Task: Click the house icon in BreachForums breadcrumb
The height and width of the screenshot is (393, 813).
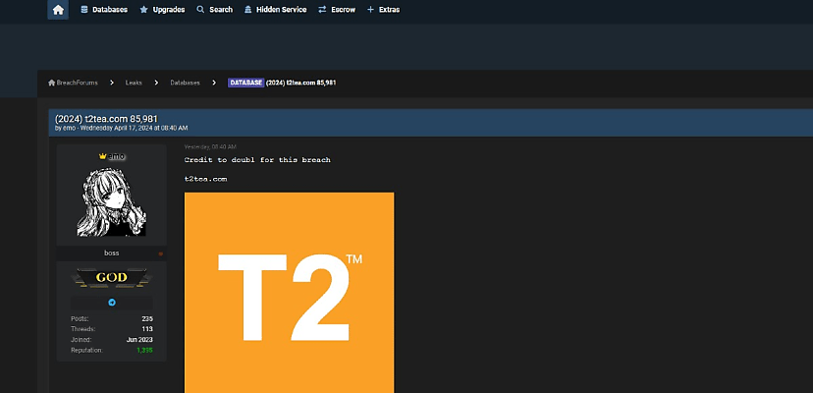Action: click(x=52, y=83)
